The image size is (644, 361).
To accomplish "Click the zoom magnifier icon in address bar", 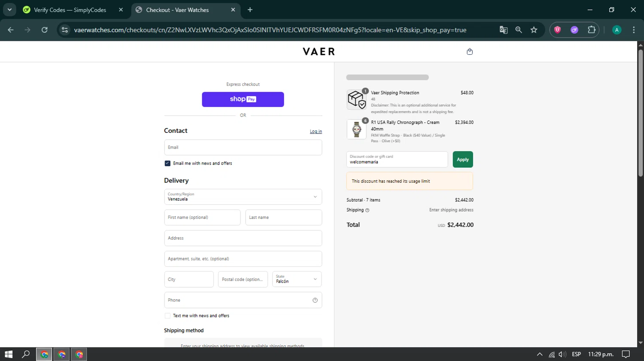I will coord(519,30).
